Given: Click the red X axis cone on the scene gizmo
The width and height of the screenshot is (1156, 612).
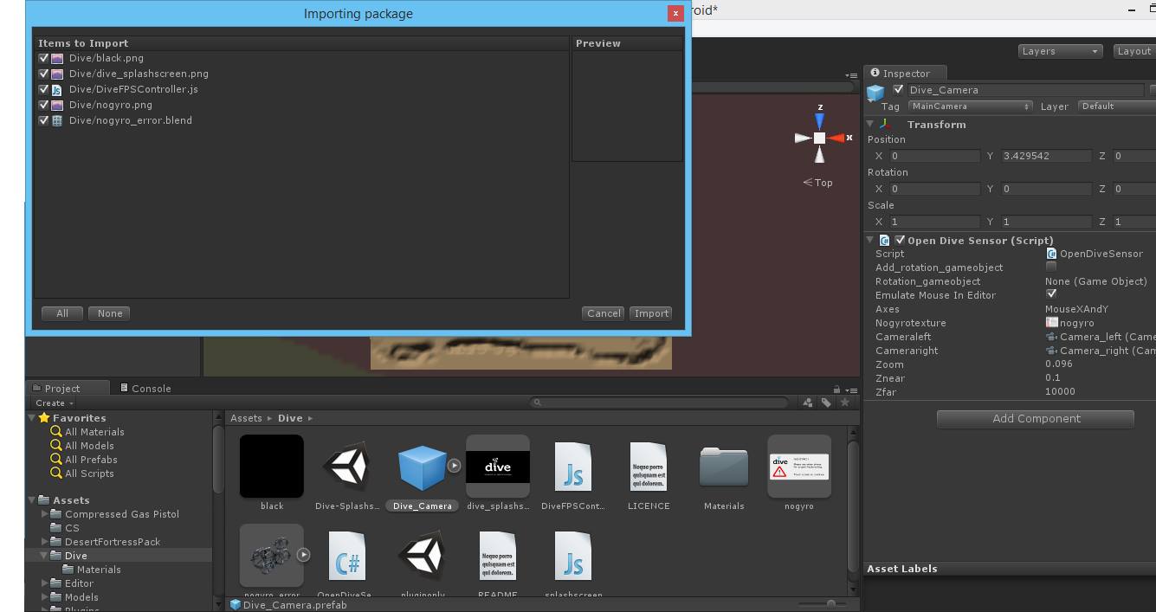Looking at the screenshot, I should point(836,138).
